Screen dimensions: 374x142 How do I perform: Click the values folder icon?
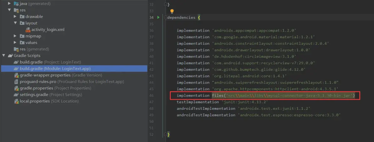click(22, 43)
